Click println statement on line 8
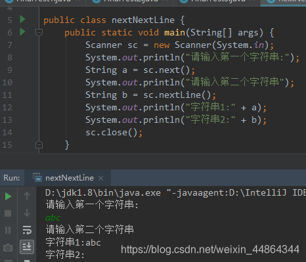The width and height of the screenshot is (306, 262). pyautogui.click(x=192, y=58)
